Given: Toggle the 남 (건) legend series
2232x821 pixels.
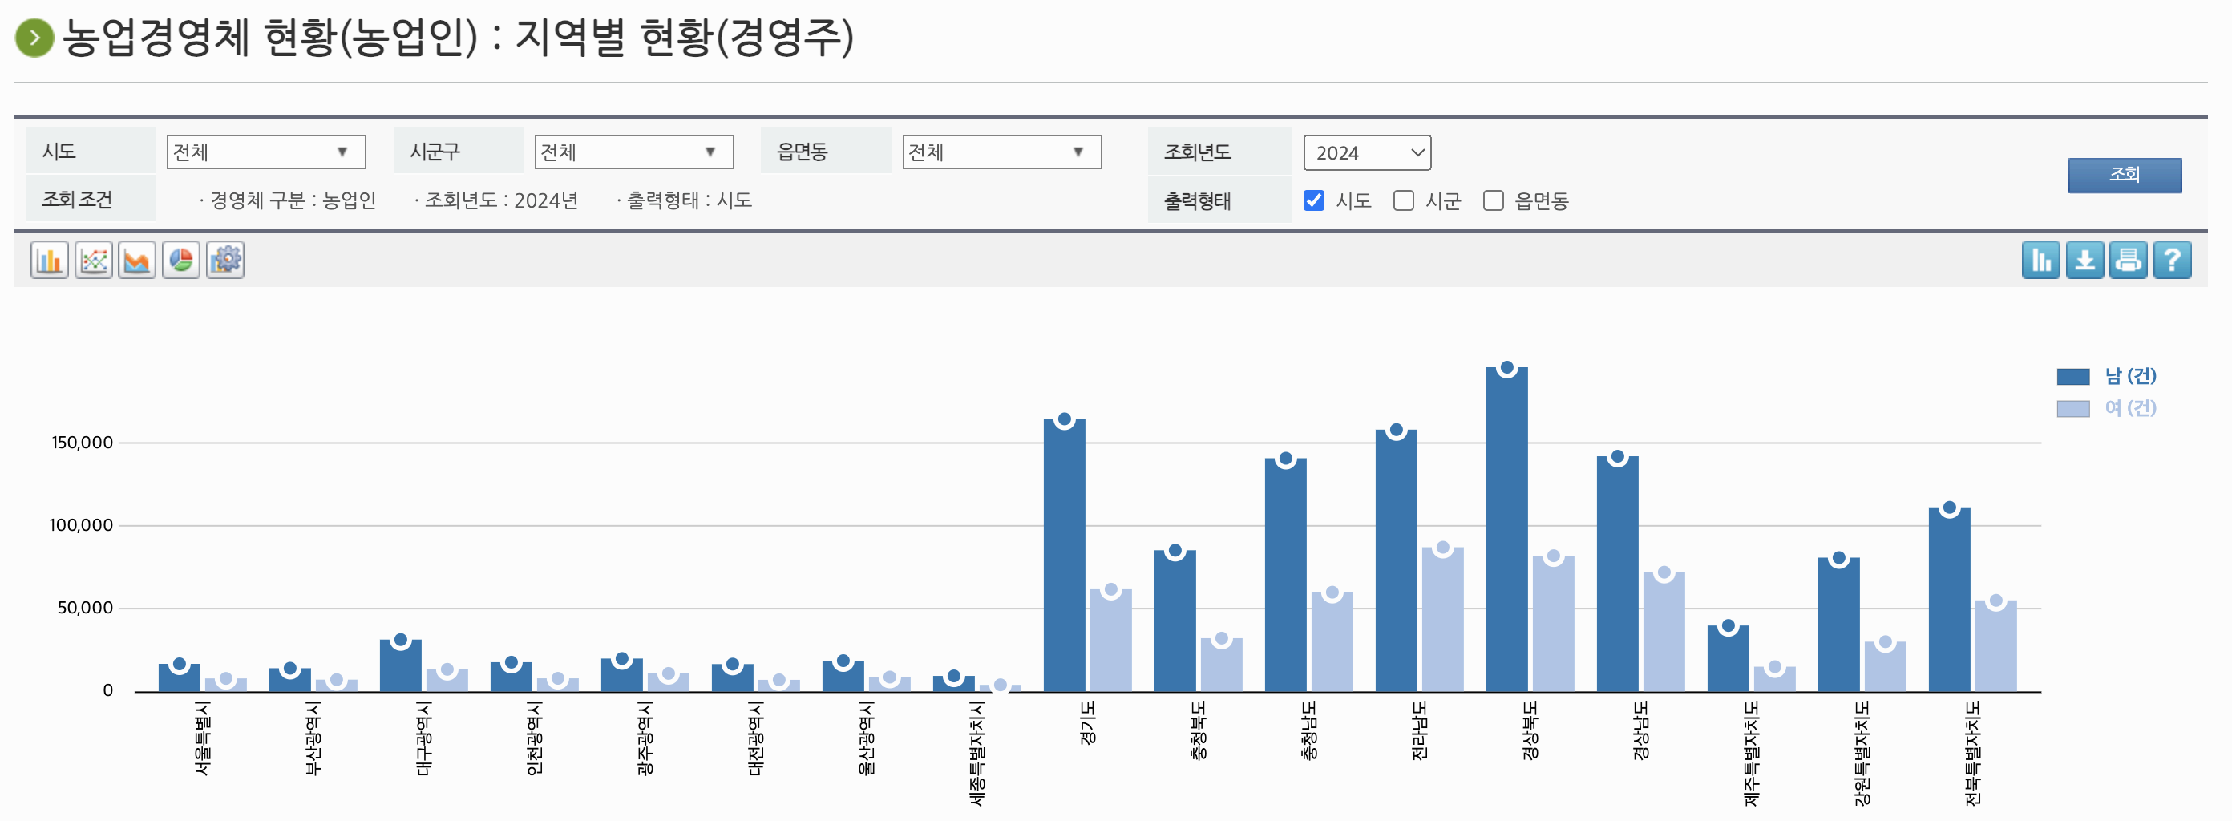Looking at the screenshot, I should coord(2106,376).
